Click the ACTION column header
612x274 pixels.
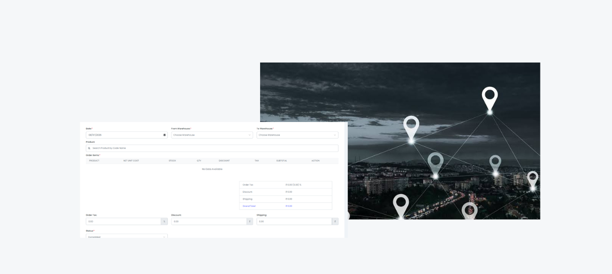tap(316, 161)
